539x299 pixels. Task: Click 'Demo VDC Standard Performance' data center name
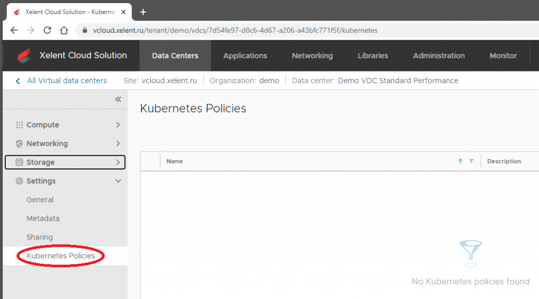[398, 81]
